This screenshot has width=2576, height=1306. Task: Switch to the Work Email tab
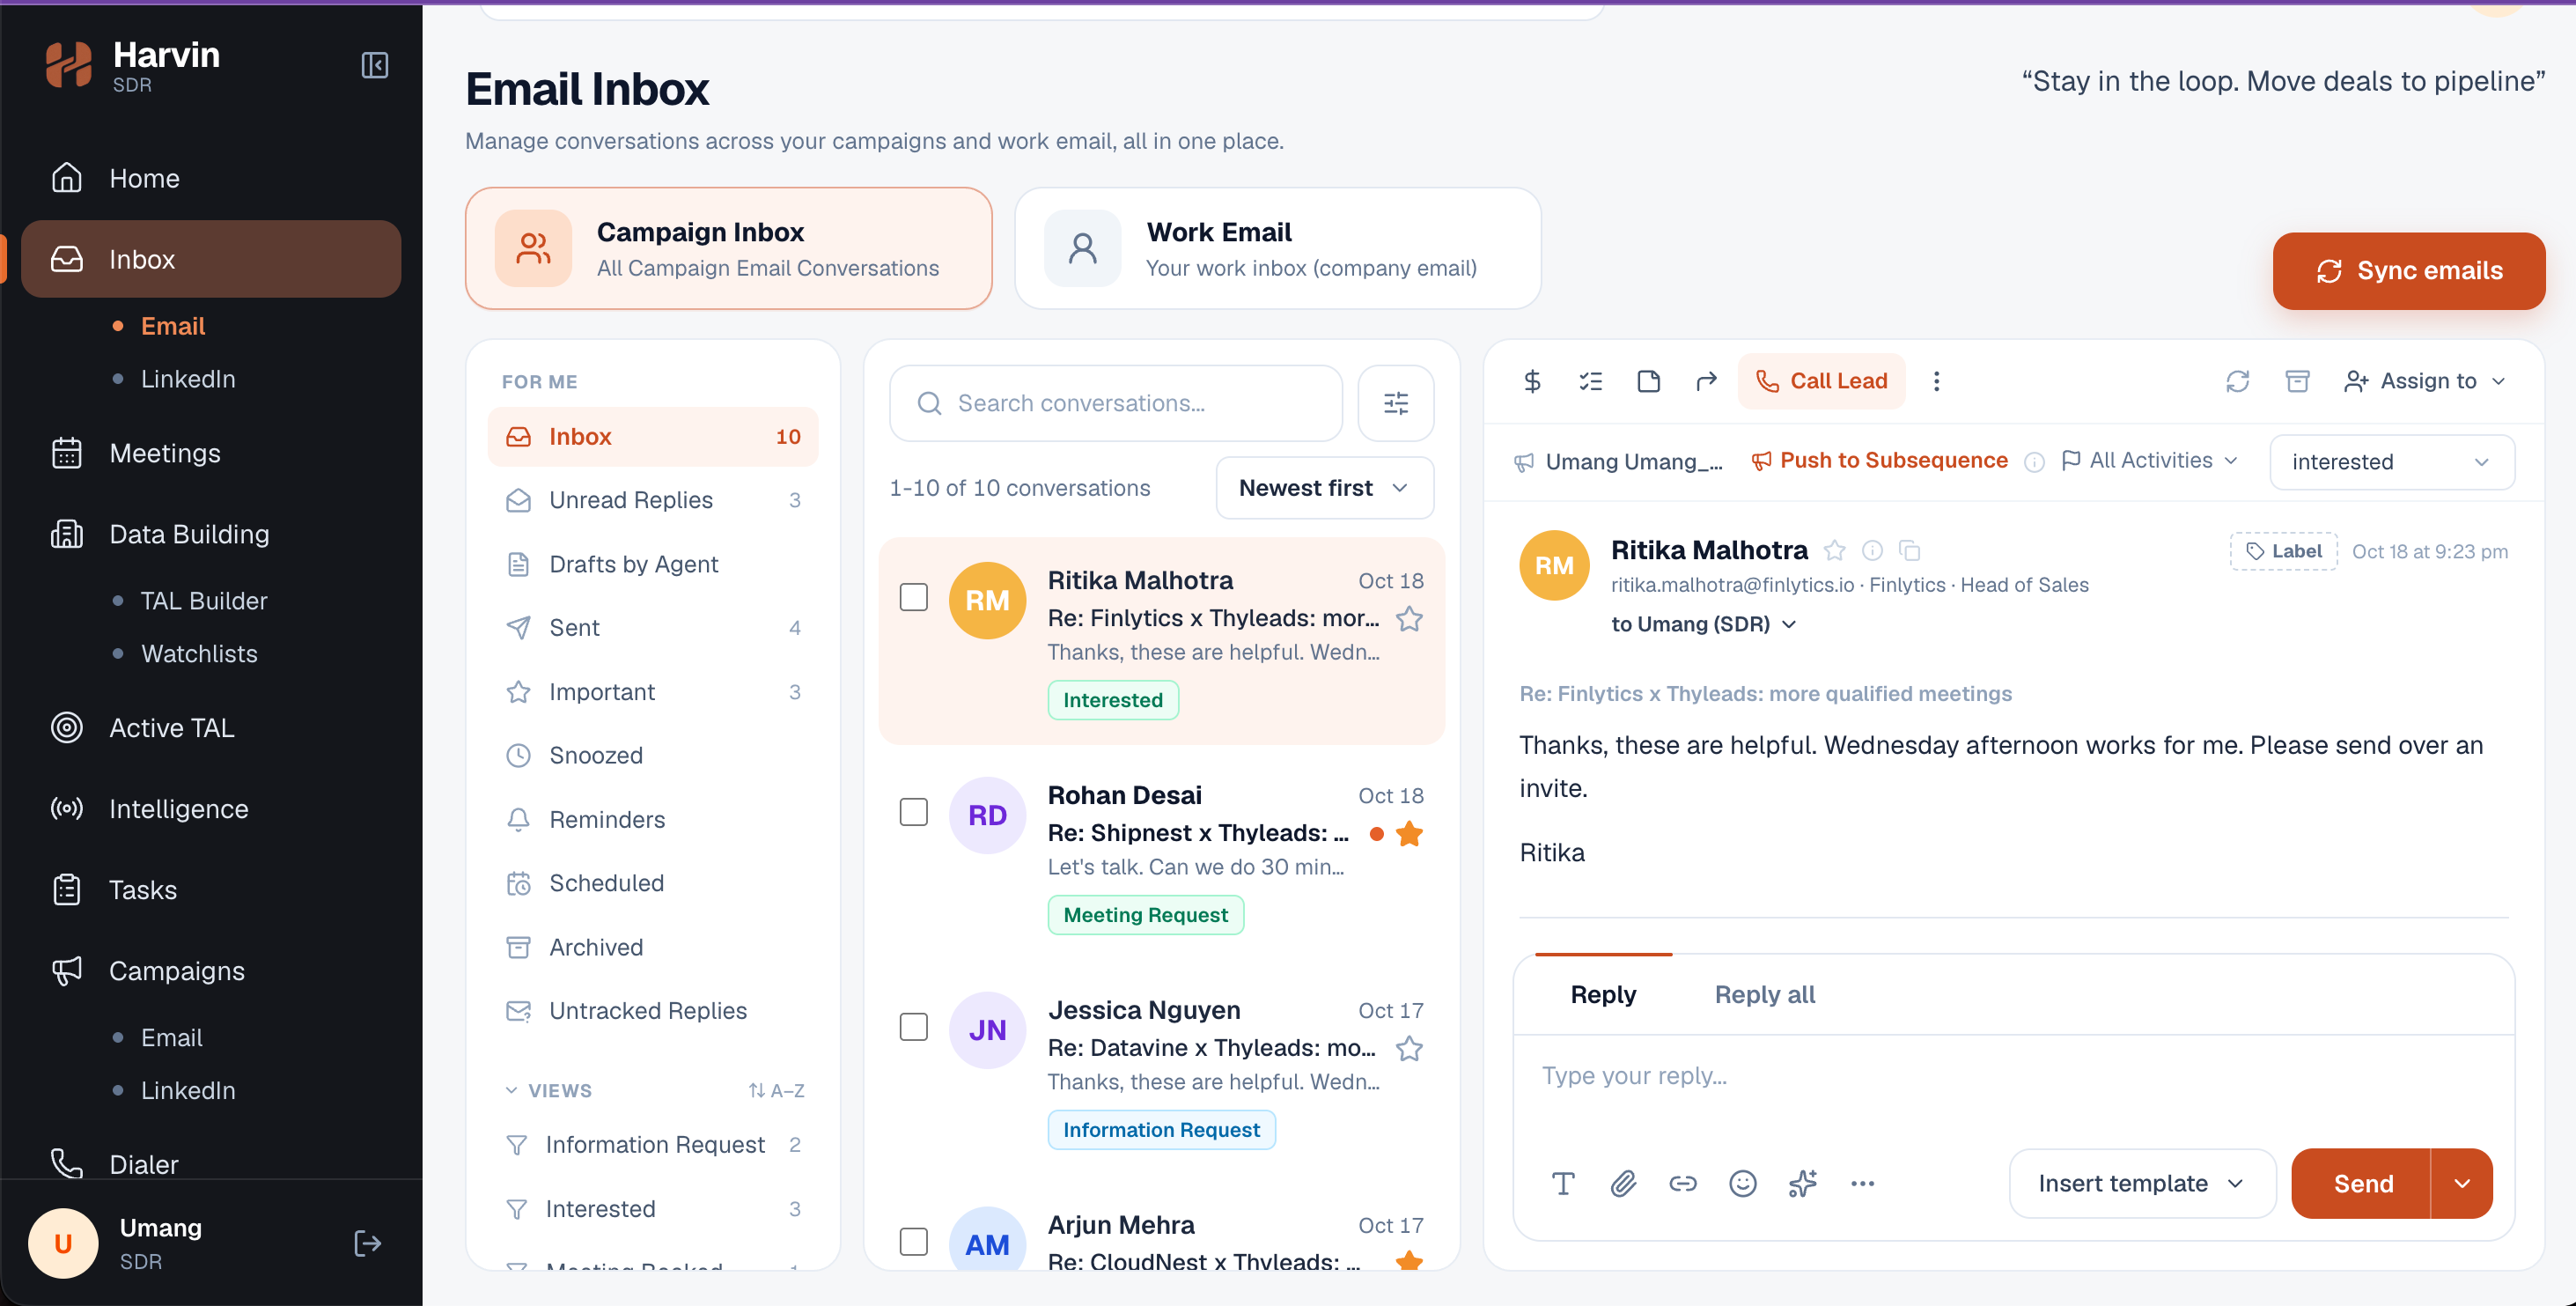tap(1277, 248)
